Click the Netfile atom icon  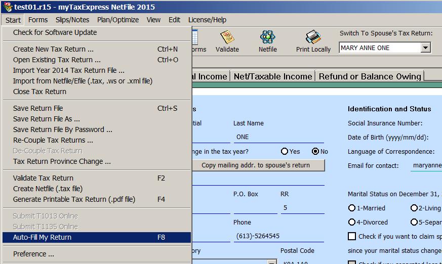[267, 37]
